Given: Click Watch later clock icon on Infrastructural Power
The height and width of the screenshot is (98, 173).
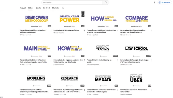Looking at the screenshot, I should pos(83,12).
